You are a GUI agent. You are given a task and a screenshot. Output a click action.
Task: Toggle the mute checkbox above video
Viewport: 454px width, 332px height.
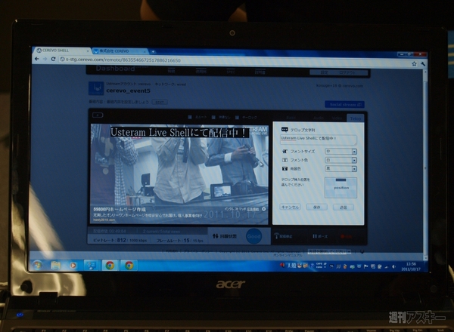[190, 117]
